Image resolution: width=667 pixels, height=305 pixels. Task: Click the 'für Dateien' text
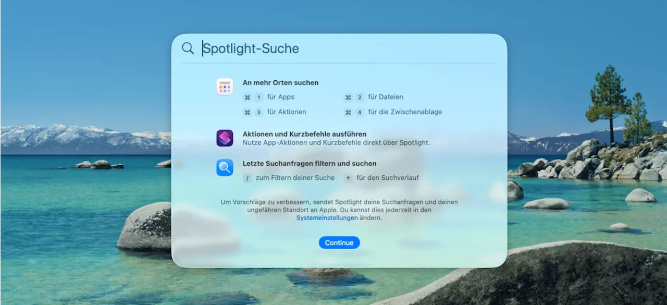(386, 97)
